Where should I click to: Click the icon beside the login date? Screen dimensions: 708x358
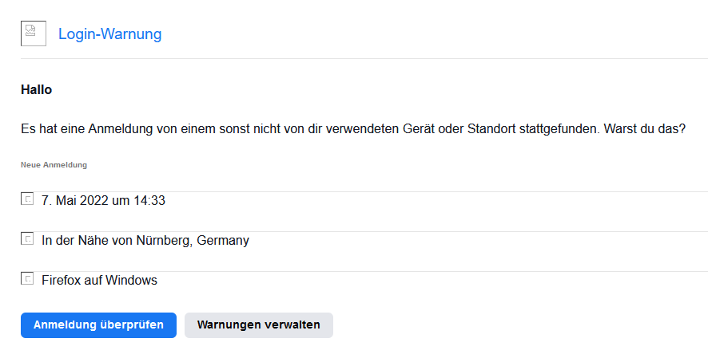[x=27, y=199]
